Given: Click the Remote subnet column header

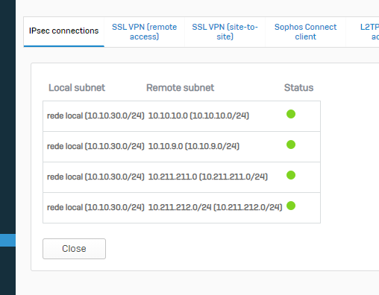Looking at the screenshot, I should 180,88.
